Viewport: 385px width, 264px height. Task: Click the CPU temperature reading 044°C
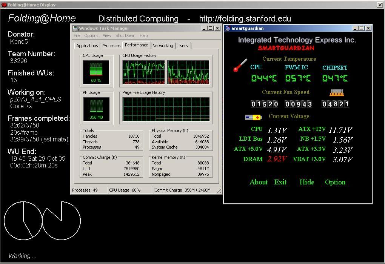[x=264, y=78]
